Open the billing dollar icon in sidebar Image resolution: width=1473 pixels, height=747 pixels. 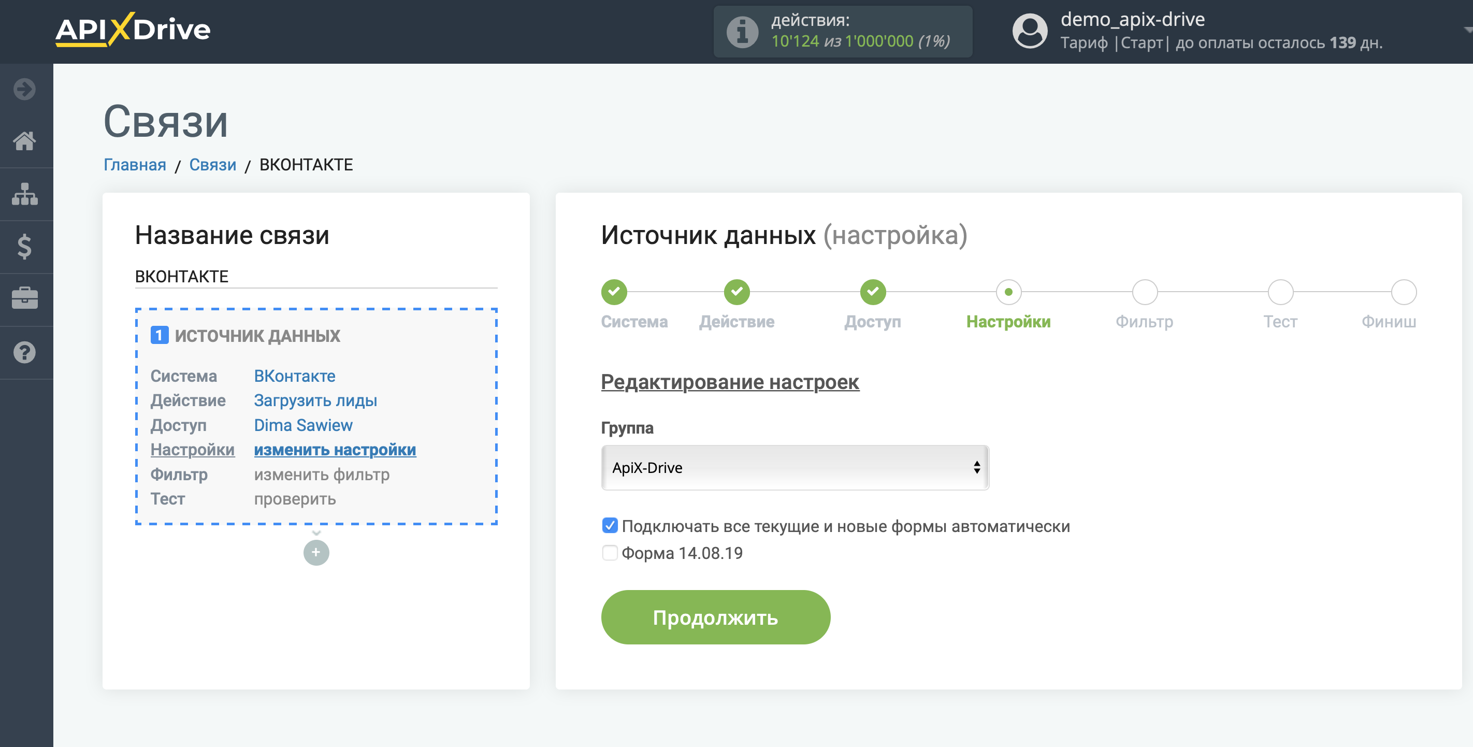pos(24,247)
